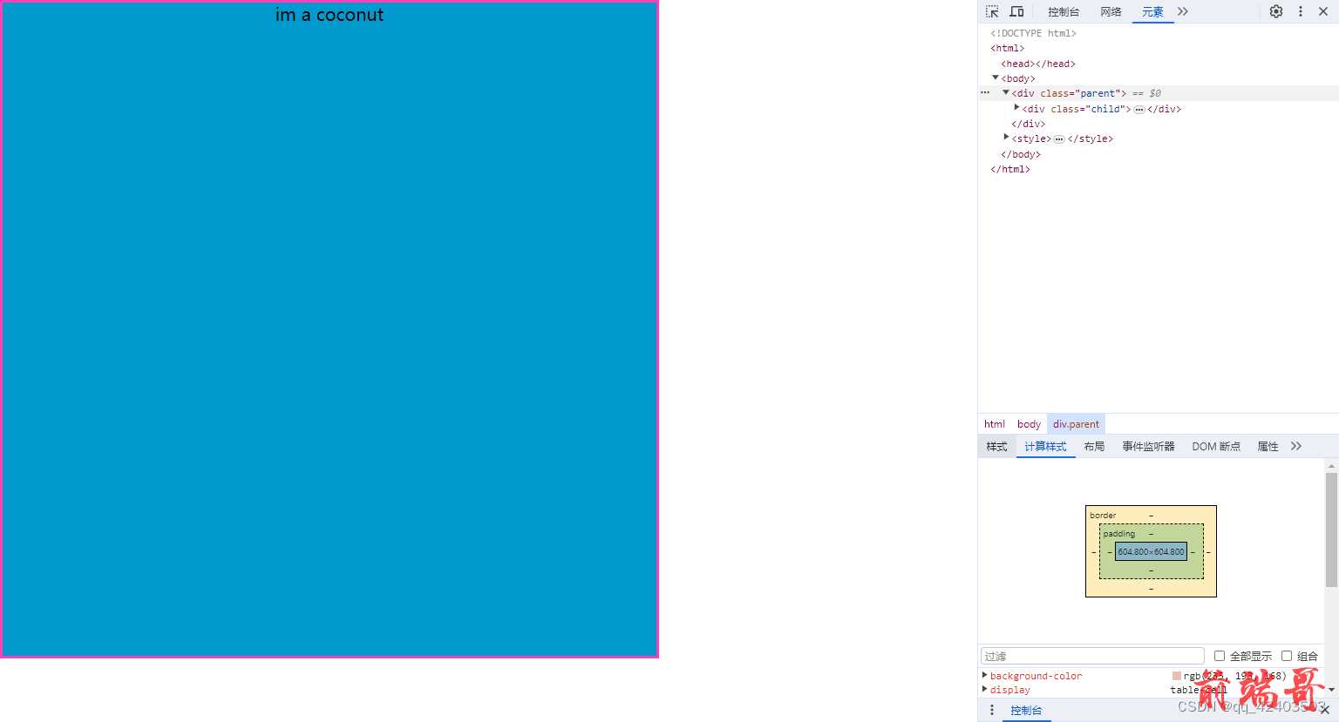1339x722 pixels.
Task: Click the computed styles scrollbar thumb
Action: pos(1331,530)
